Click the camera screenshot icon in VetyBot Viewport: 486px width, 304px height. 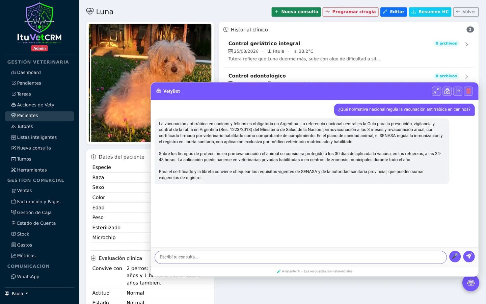(x=447, y=91)
